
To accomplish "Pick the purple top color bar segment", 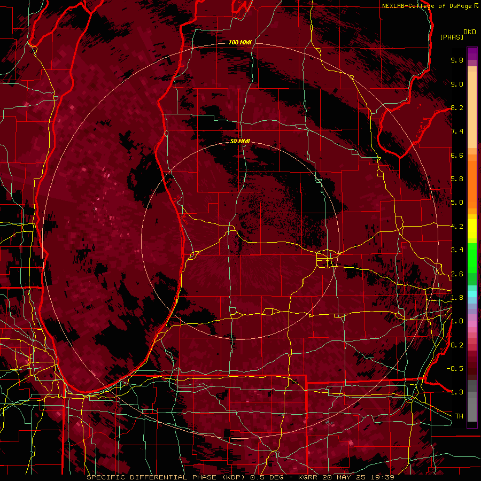I will tap(472, 53).
